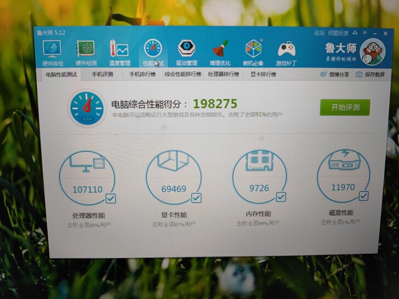Switch to 电脑性能测试 tab
Screen dimensions: 399x299
pos(61,74)
